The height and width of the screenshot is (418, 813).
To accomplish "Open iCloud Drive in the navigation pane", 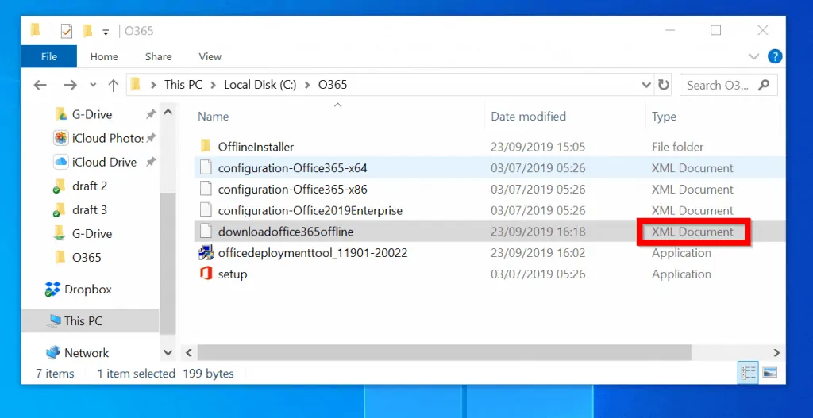I will click(104, 162).
